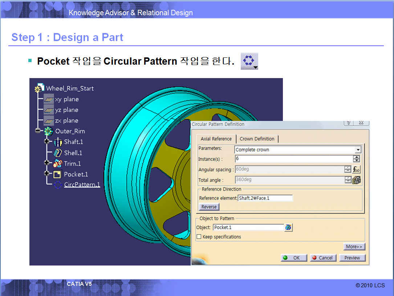
Task: Collapse the Outer_Rim tree node
Action: pos(37,131)
